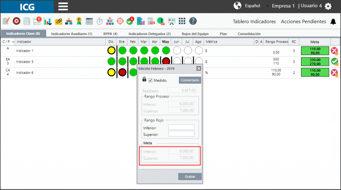This screenshot has height=190, width=341.
Task: Click Indicador 6 red Ene status circle
Action: click(x=122, y=72)
